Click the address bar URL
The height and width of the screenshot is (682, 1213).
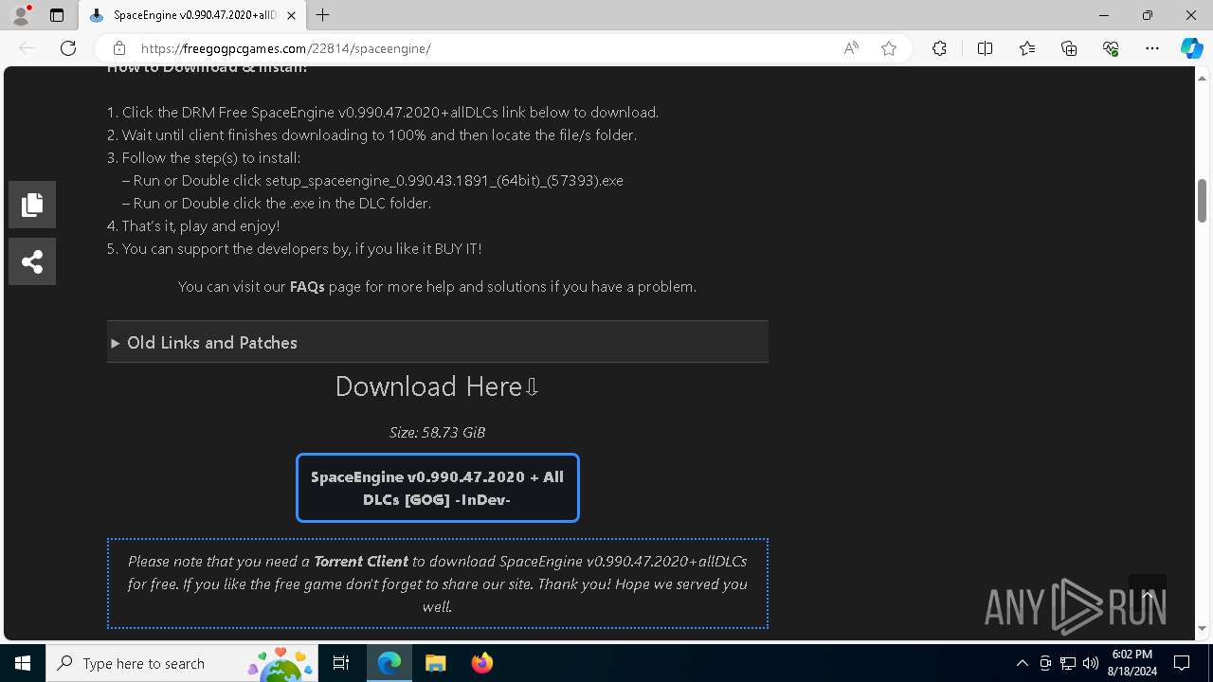[286, 48]
